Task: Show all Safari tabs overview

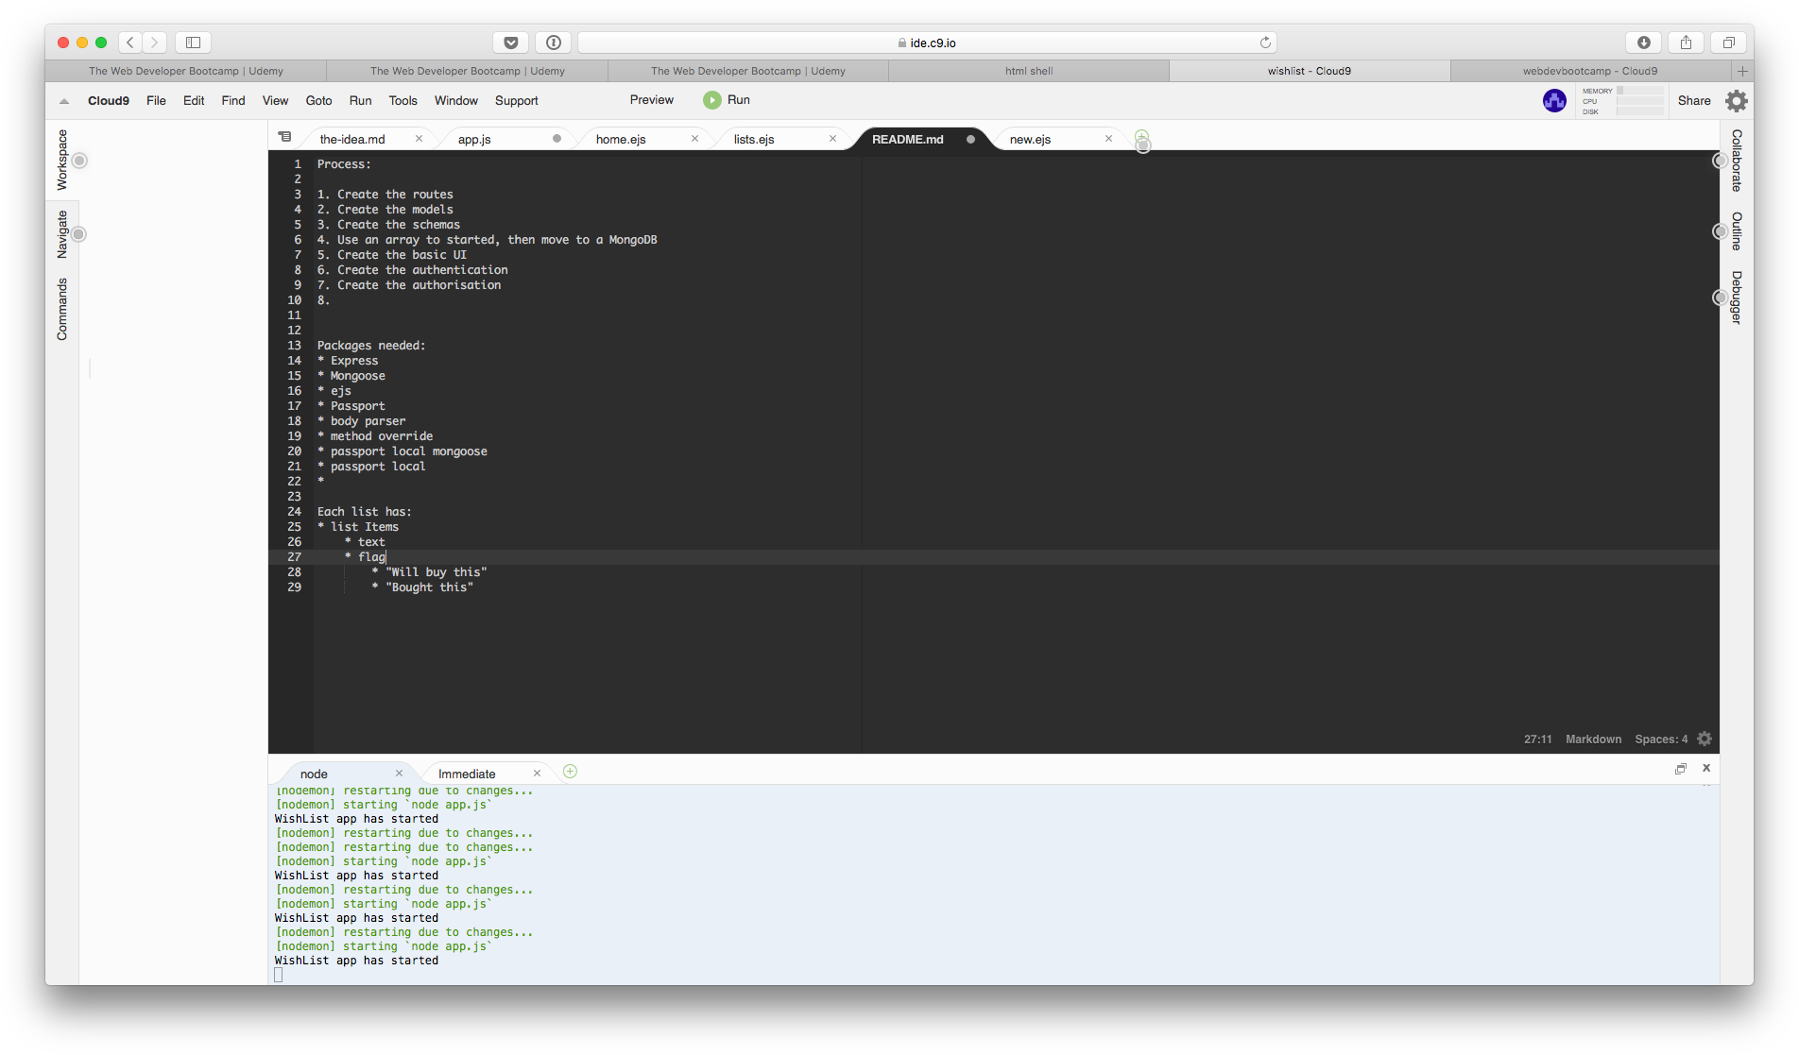Action: [1728, 43]
